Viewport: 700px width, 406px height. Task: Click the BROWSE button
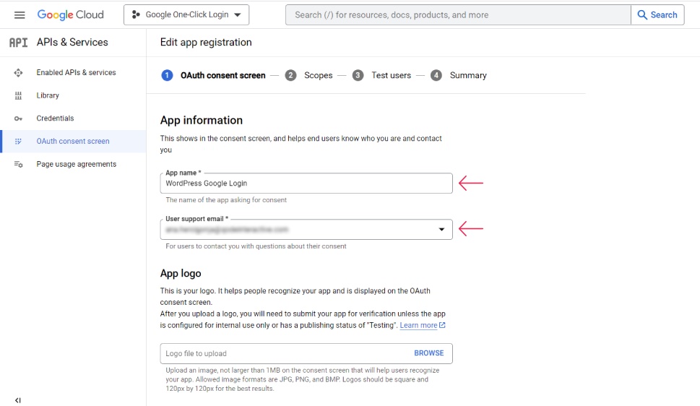point(429,353)
